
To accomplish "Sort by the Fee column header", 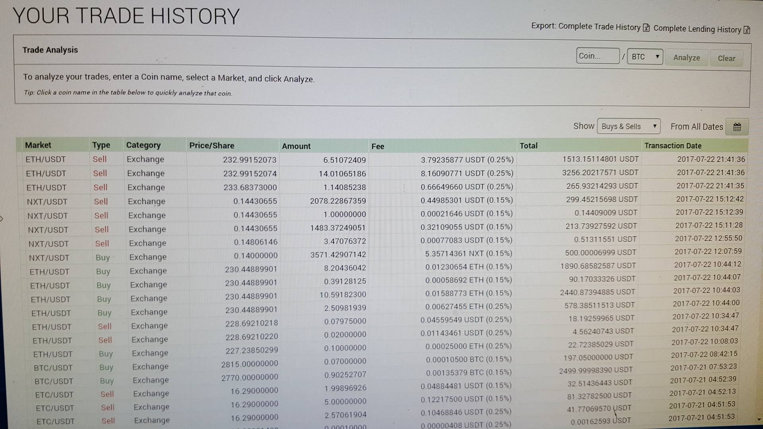I will click(x=378, y=146).
